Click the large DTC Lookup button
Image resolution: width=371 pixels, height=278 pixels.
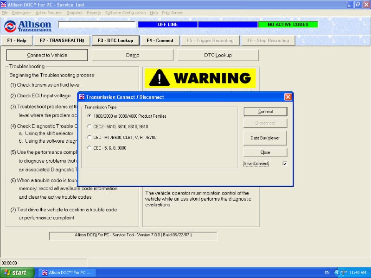click(218, 55)
